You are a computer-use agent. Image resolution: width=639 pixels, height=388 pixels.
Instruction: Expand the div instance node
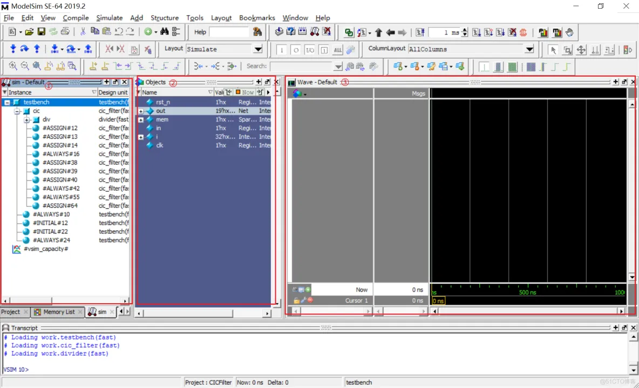point(26,120)
